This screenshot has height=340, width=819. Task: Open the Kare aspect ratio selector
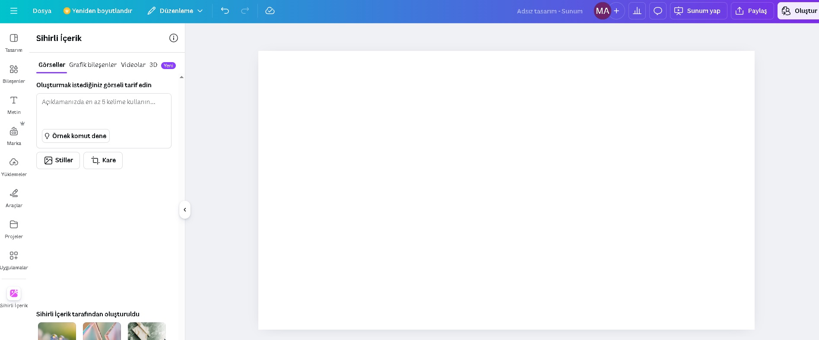pos(103,161)
